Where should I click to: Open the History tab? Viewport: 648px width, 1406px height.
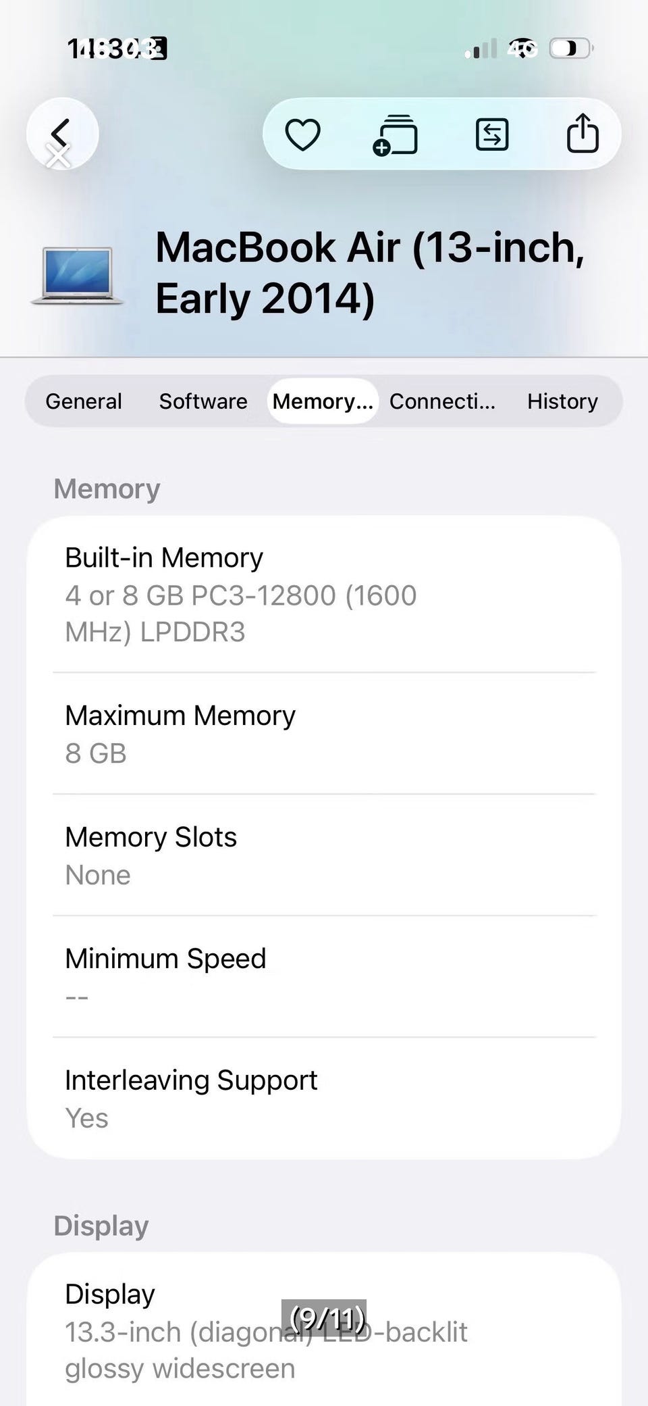click(x=562, y=401)
